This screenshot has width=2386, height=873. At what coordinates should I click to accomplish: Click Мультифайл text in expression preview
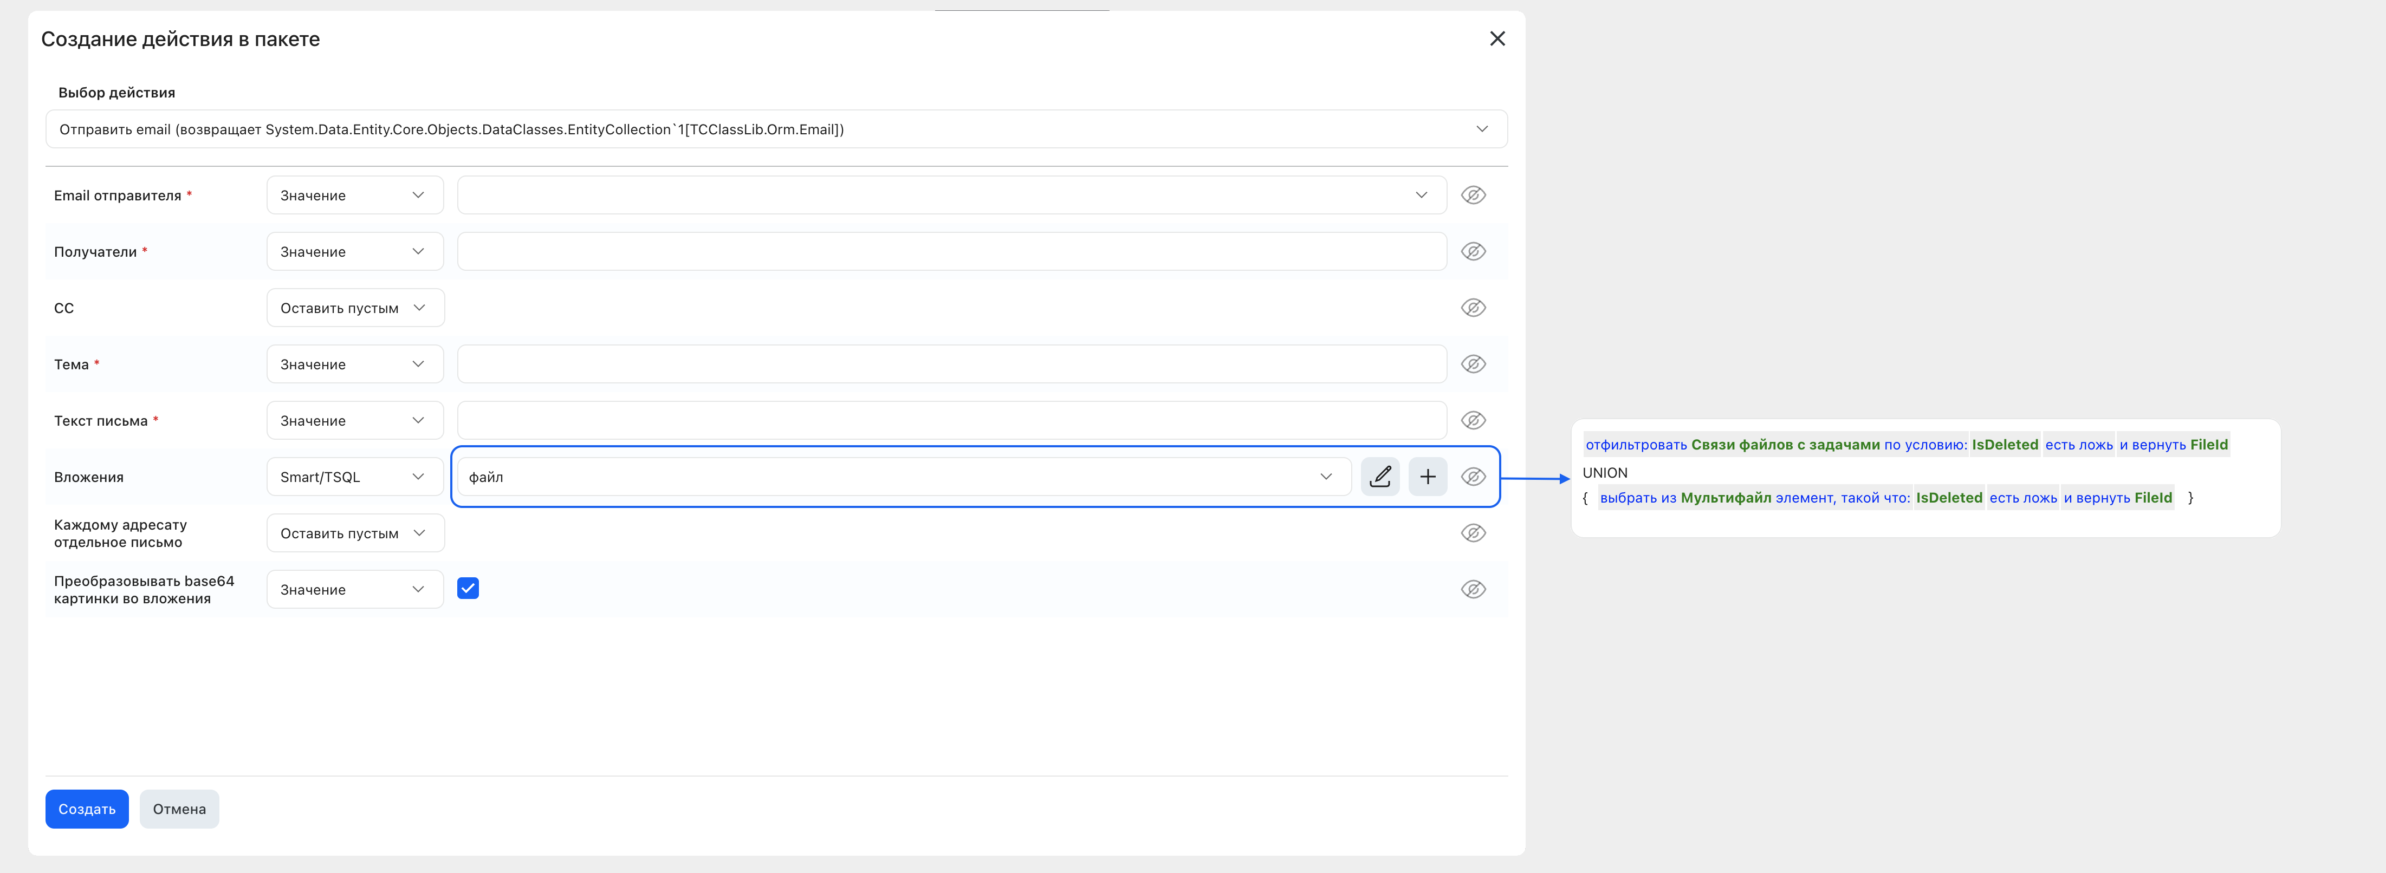click(1726, 498)
